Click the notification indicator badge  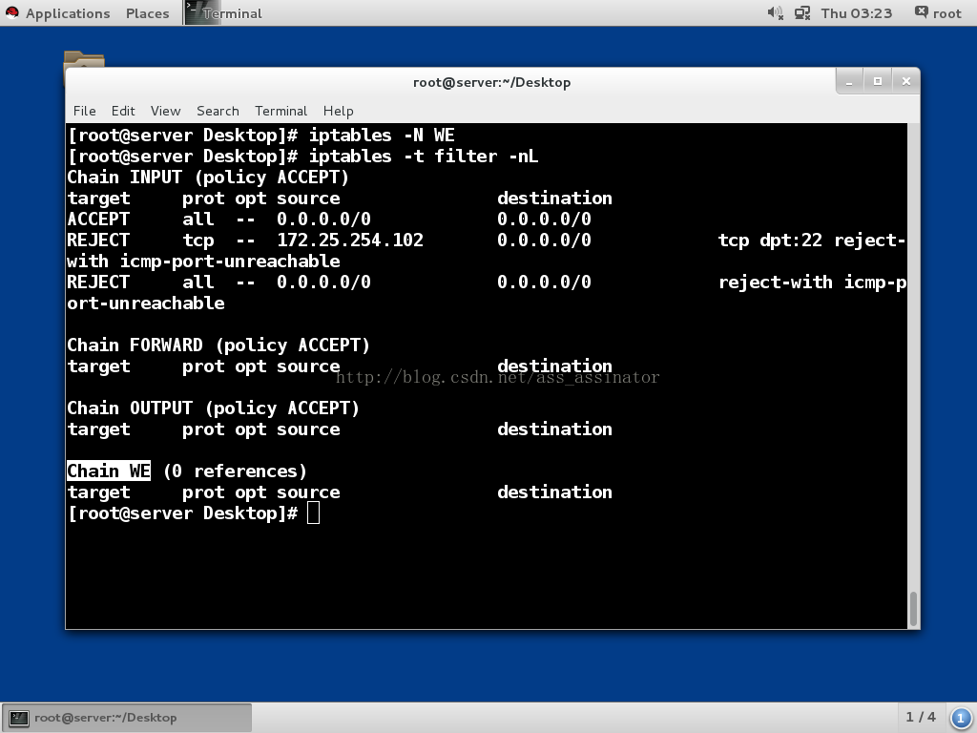coord(960,718)
